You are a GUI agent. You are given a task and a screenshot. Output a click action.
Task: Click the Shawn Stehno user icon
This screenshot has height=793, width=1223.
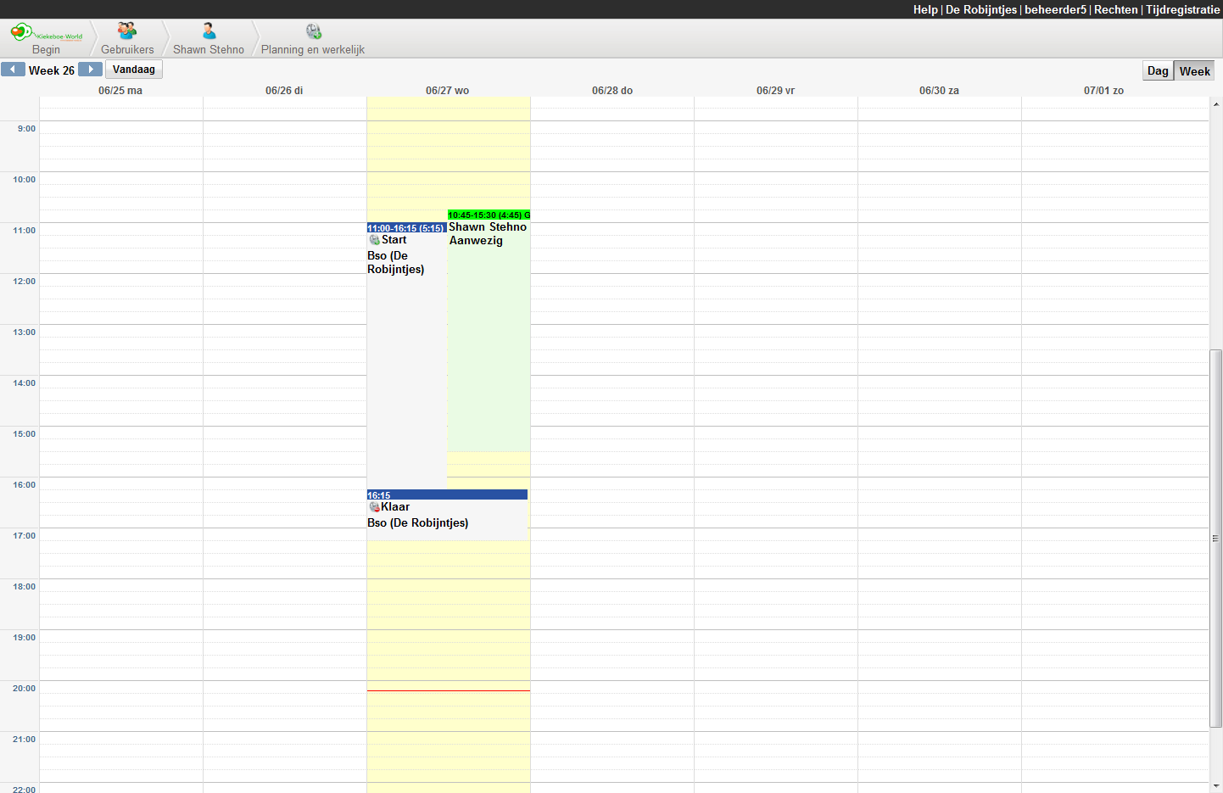point(209,31)
